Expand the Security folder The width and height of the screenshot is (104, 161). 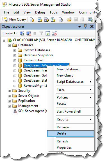click(9, 91)
